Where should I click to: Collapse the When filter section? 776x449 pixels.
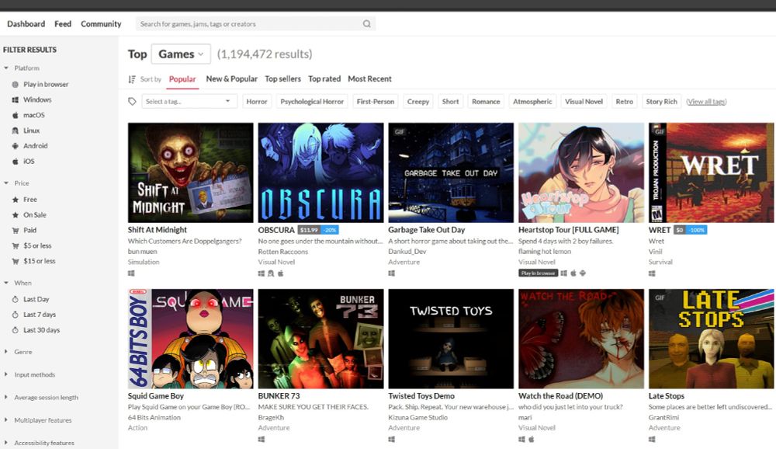18,283
